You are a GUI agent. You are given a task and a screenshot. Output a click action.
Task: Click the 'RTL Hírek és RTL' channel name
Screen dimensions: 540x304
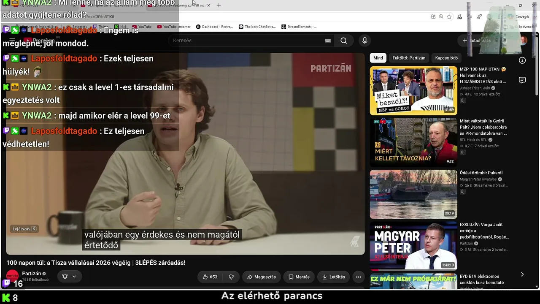click(x=473, y=140)
